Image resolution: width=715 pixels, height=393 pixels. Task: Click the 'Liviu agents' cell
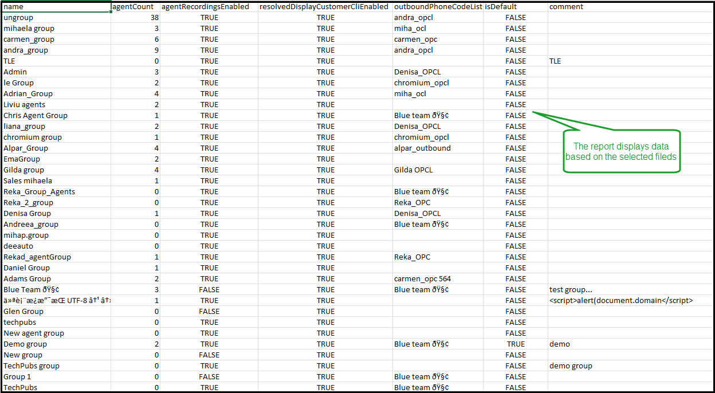[56, 105]
